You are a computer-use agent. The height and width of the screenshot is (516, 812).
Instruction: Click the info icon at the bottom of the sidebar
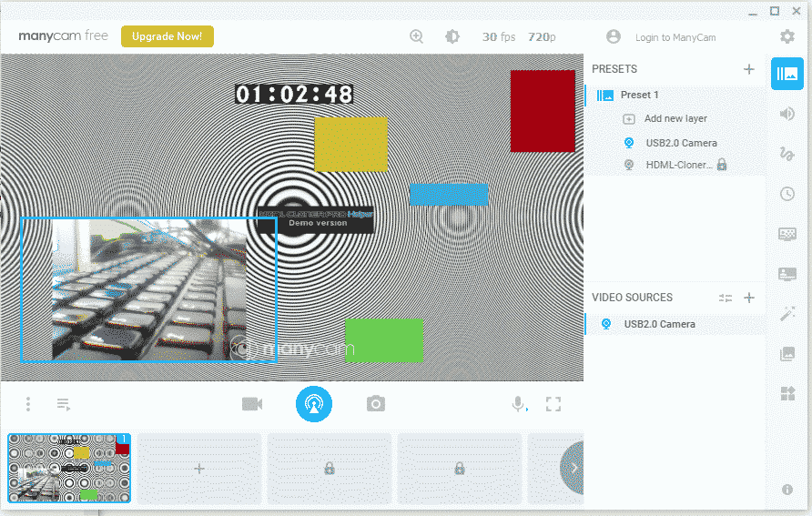point(787,489)
